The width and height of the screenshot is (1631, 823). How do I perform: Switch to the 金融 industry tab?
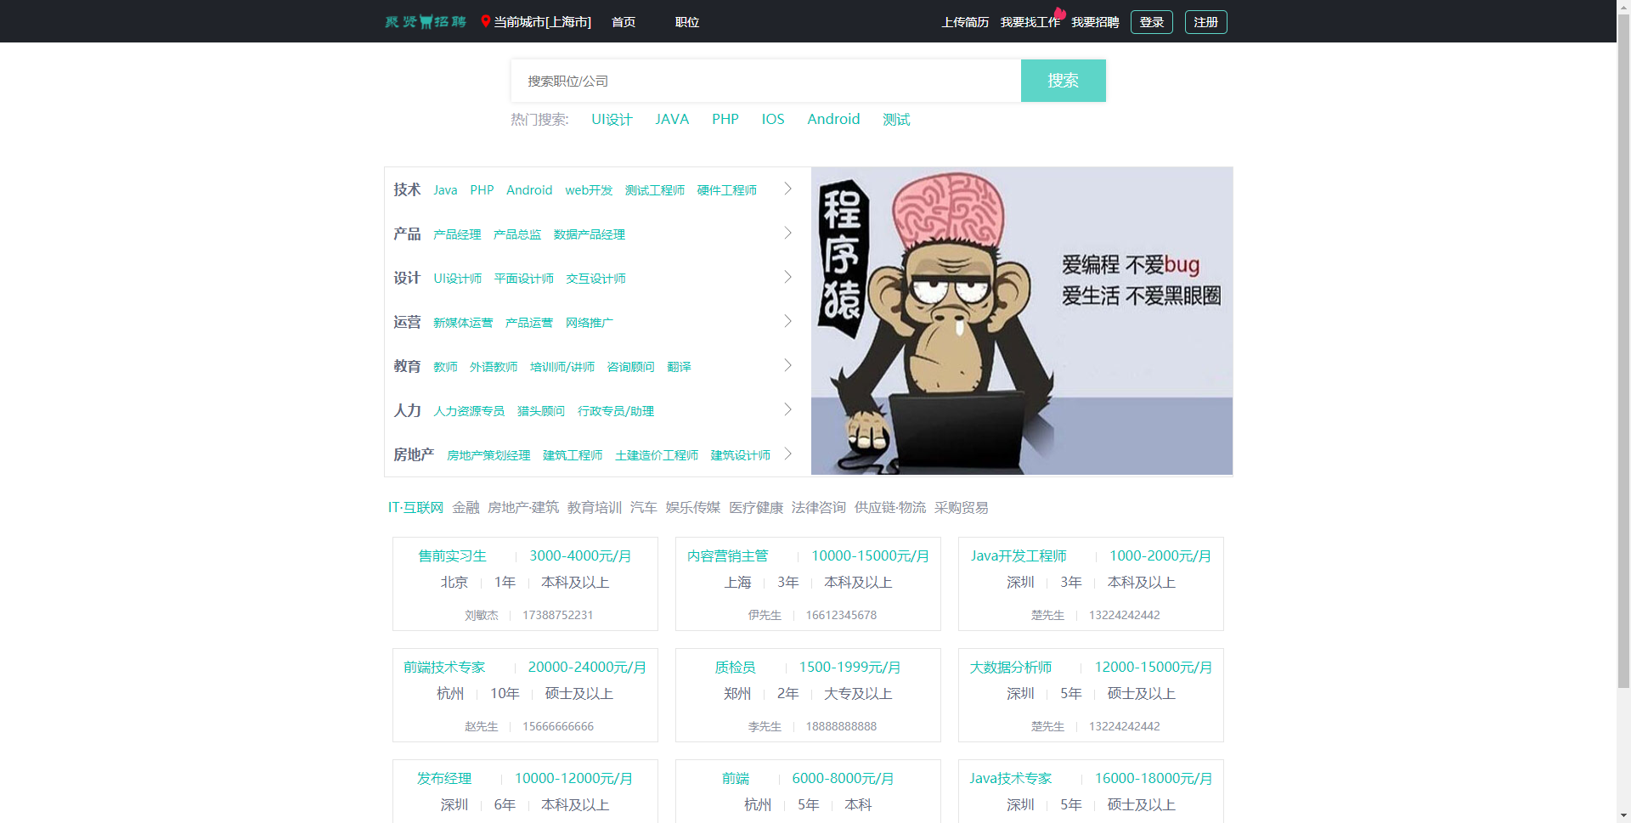pos(466,507)
